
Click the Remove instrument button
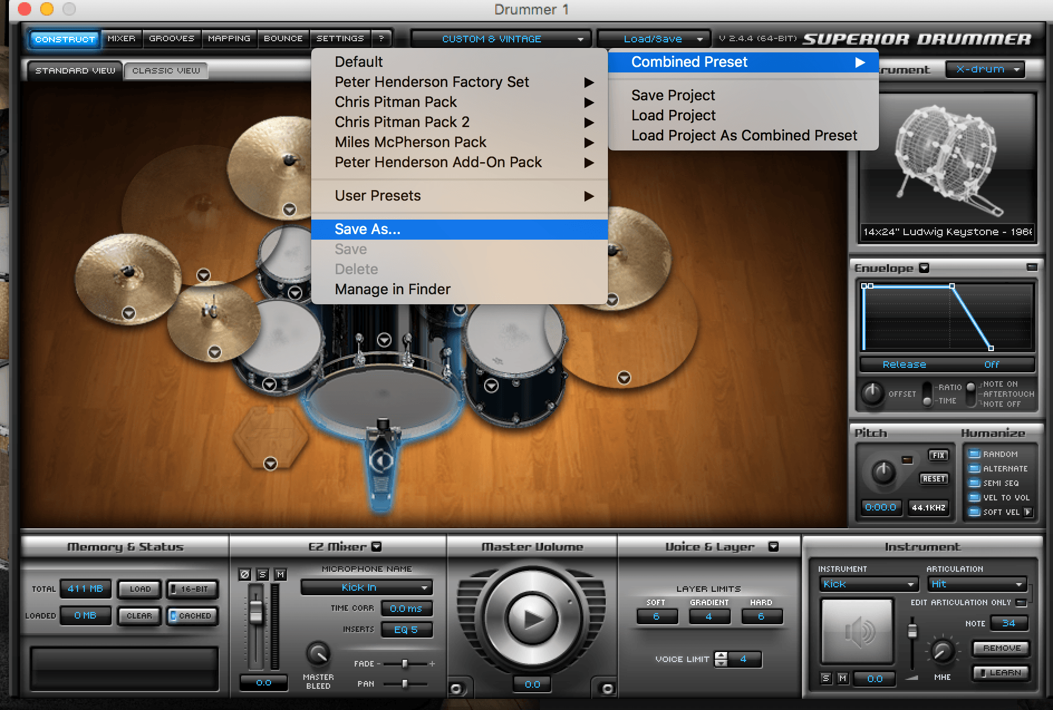click(x=1001, y=648)
